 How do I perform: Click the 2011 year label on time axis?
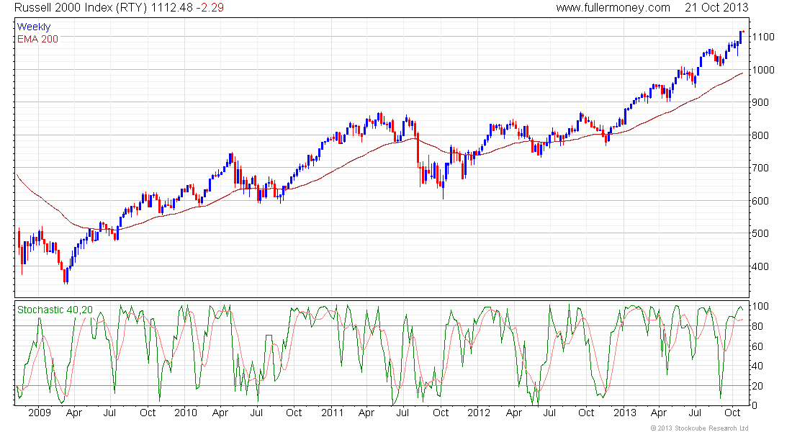332,413
